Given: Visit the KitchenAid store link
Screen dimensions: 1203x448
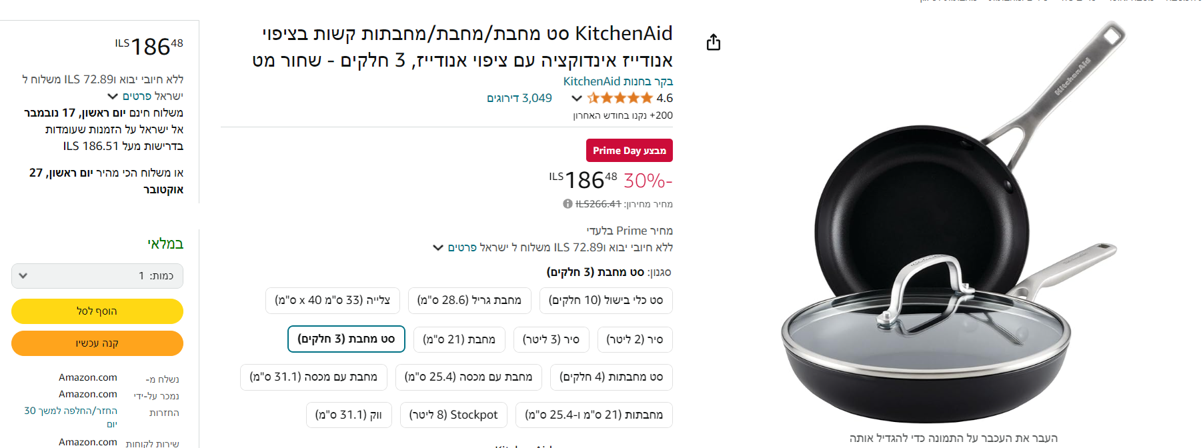Looking at the screenshot, I should pos(618,81).
